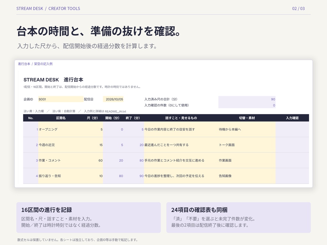Select the 尺 value 60 for 作業・コメント
Image resolution: width=327 pixels, height=245 pixels.
tap(93, 160)
